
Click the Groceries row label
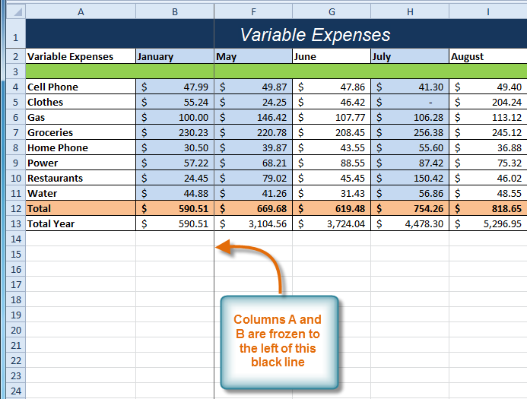coord(81,132)
